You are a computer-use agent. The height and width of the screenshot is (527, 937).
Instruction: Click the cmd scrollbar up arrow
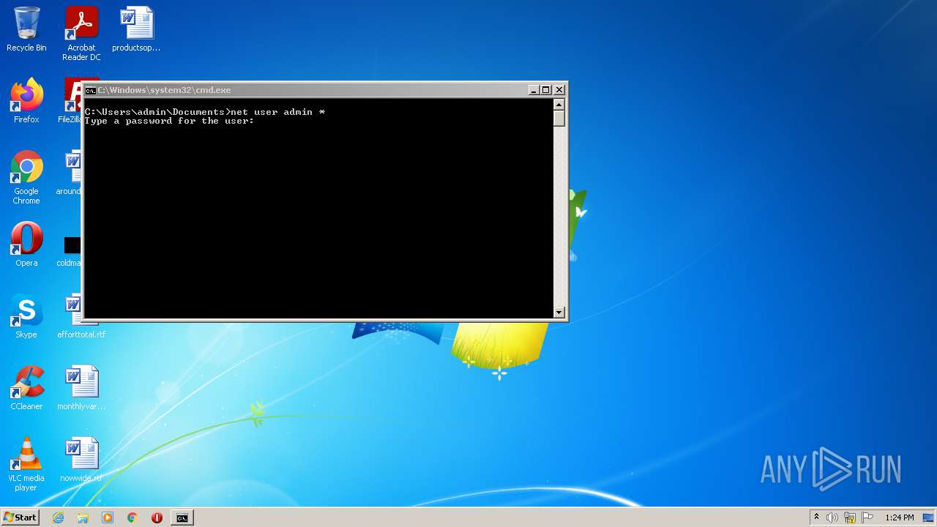(x=559, y=104)
